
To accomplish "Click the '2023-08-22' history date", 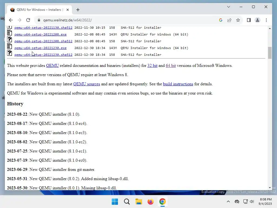I will coord(17,114).
